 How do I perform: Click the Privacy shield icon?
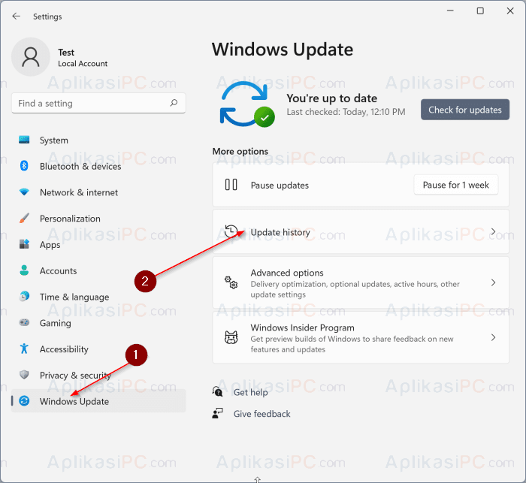24,375
